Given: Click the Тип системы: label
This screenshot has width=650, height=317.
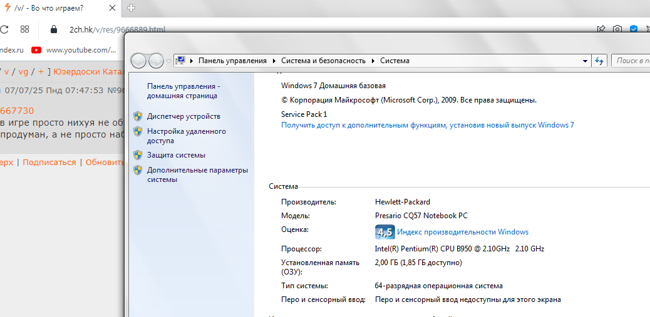Looking at the screenshot, I should [x=304, y=286].
